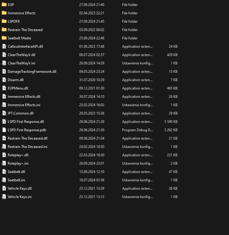This screenshot has height=235, width=229.
Task: Click the ClearTheWayV.dll file icon
Action: tap(4, 55)
